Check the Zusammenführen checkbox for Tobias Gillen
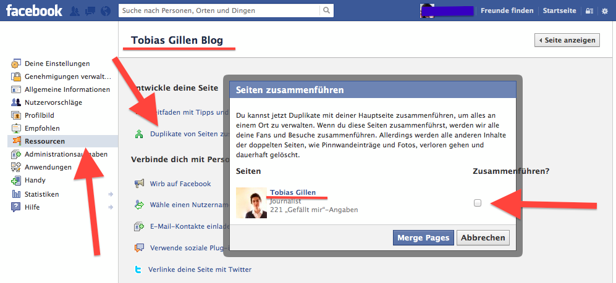The height and width of the screenshot is (283, 616). tap(478, 203)
